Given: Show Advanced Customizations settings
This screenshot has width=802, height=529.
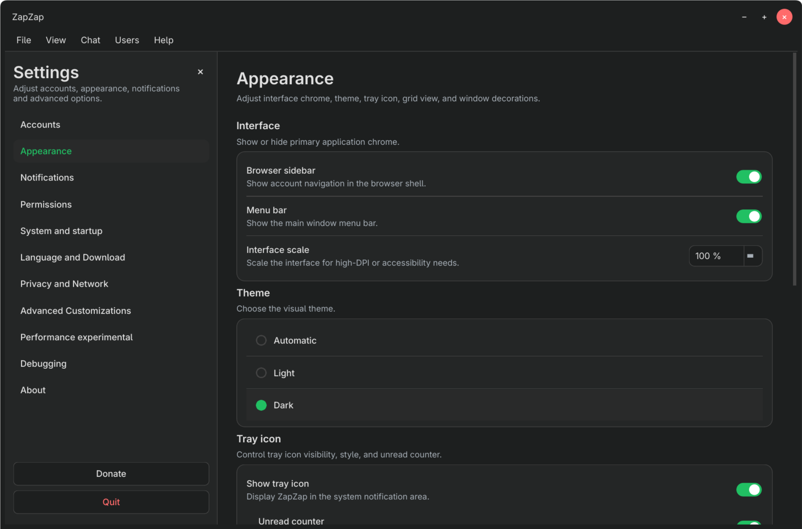Looking at the screenshot, I should tap(111, 311).
